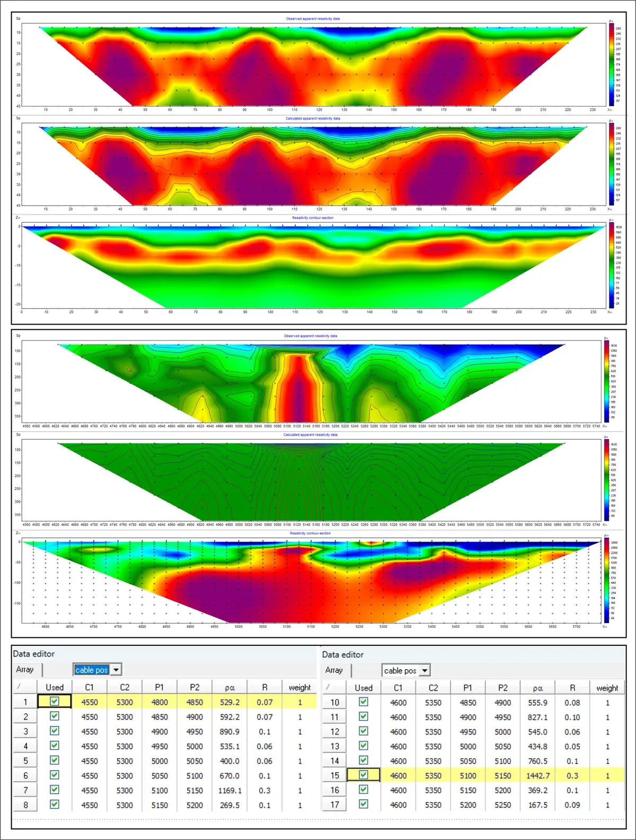Viewport: 636px width, 840px height.
Task: Select Array tab in right Data editor
Action: point(334,670)
